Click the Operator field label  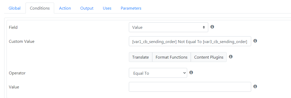(17, 73)
